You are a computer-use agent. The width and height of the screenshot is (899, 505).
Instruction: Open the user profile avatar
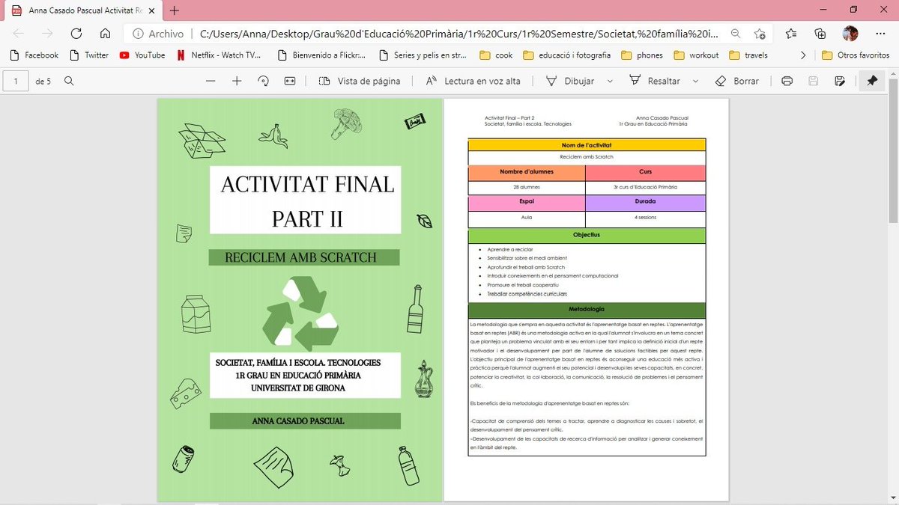pyautogui.click(x=850, y=34)
